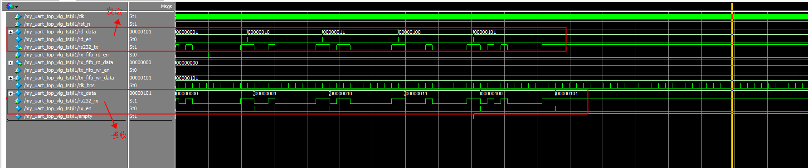This screenshot has width=808, height=168.
Task: Select the tx_fifo_wr_data signal name
Action: tap(69, 78)
